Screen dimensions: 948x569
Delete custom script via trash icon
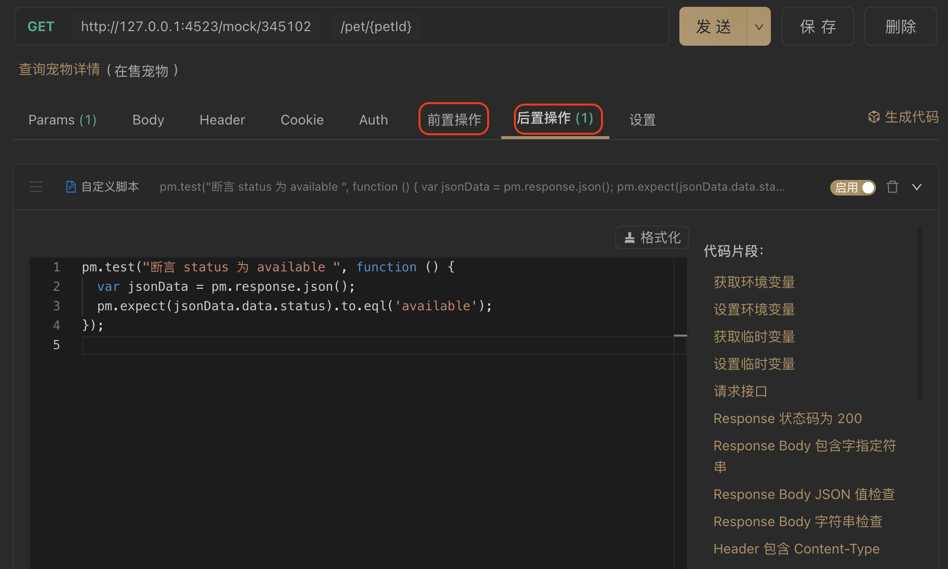point(893,187)
